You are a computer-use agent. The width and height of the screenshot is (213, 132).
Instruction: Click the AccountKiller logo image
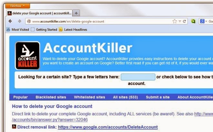click(x=27, y=56)
